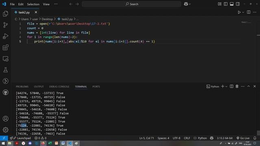
Task: Switch to the PROBLEMS tab
Action: [22, 86]
